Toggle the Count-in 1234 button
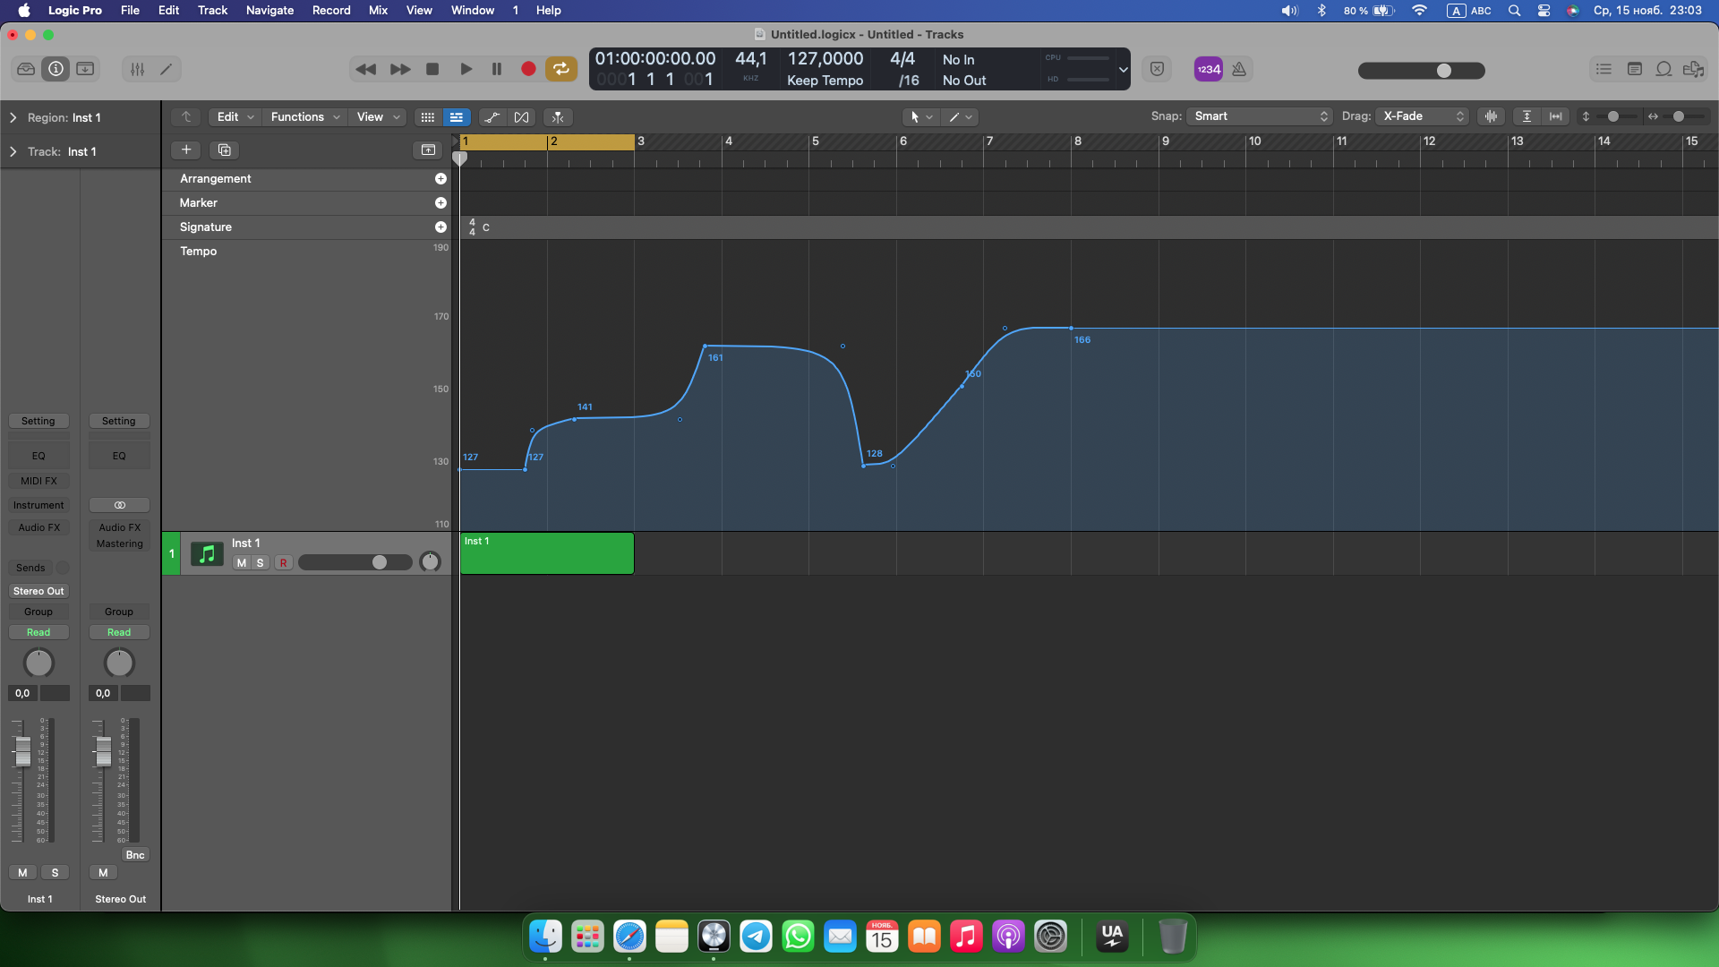The width and height of the screenshot is (1719, 967). click(1209, 69)
